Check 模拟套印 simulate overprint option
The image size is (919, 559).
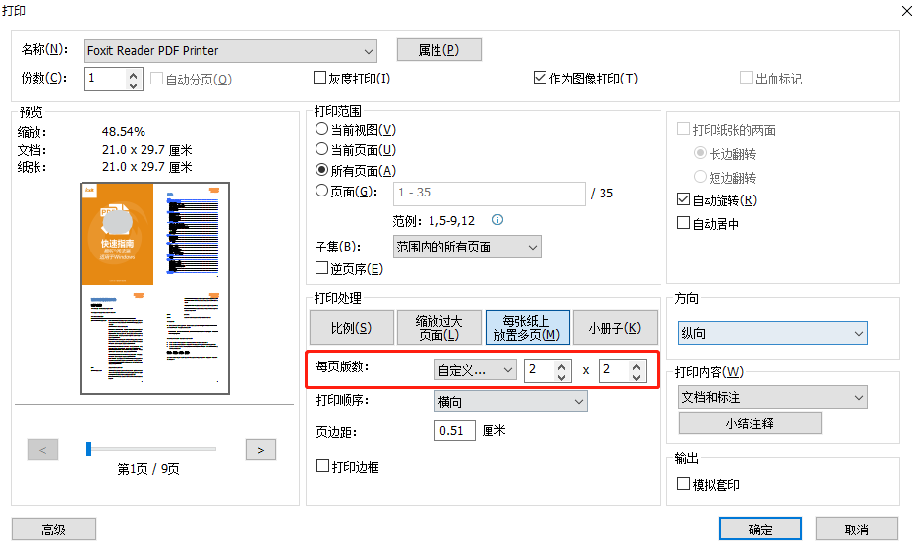(683, 484)
